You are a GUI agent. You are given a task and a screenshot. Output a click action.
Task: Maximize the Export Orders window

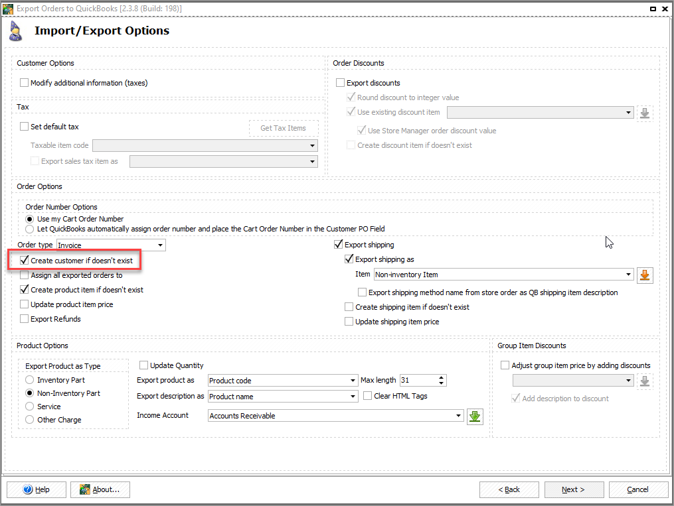click(x=653, y=9)
